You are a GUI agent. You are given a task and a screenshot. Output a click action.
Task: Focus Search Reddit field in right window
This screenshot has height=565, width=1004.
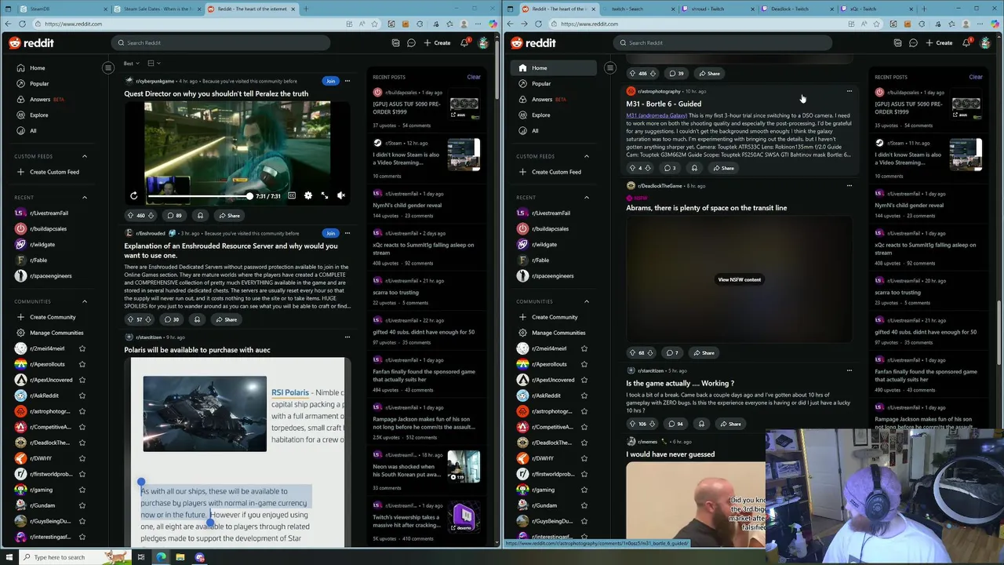click(x=722, y=42)
